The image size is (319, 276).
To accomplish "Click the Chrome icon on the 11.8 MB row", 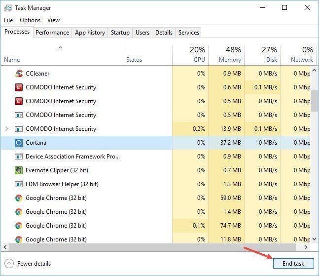I will point(19,239).
